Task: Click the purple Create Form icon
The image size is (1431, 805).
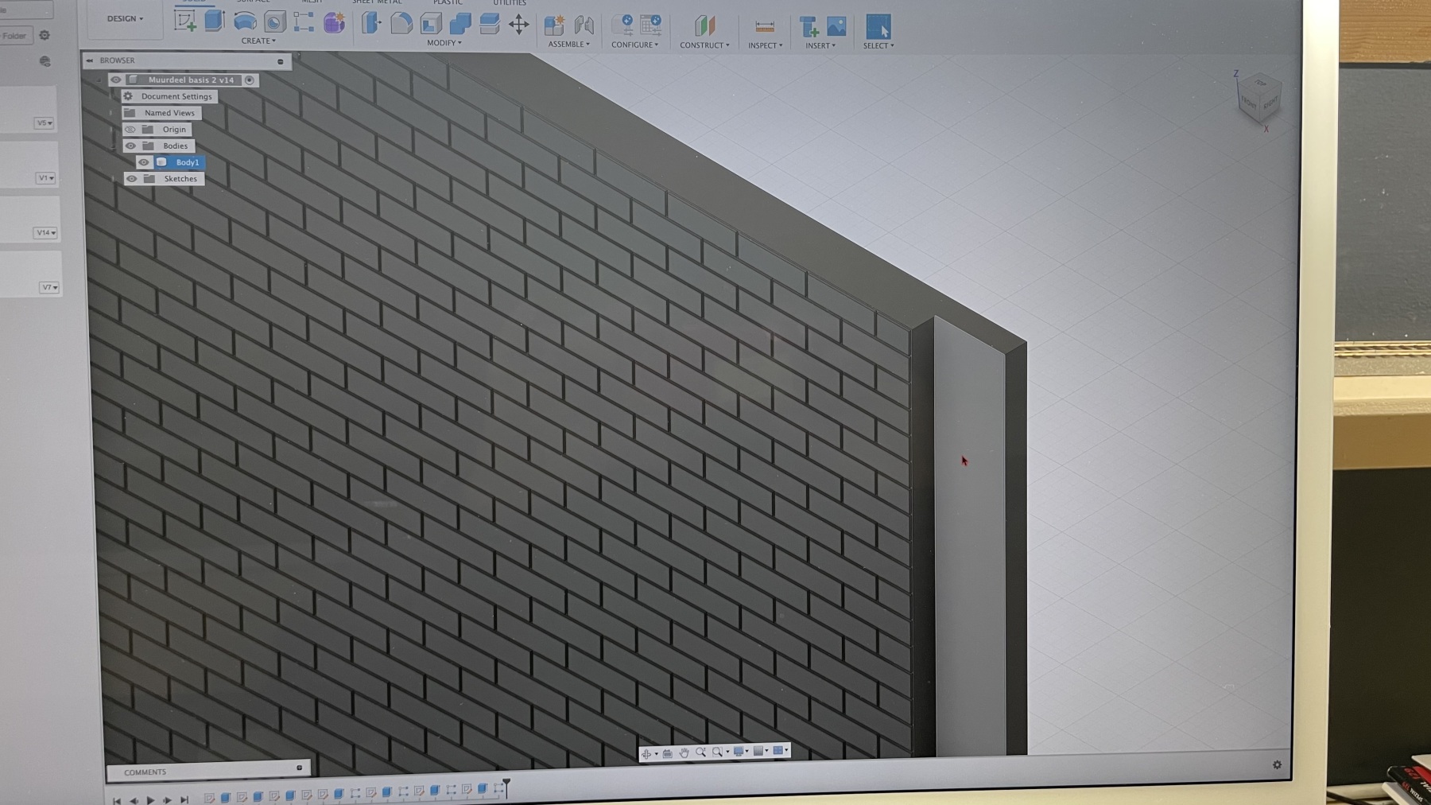Action: (x=334, y=22)
